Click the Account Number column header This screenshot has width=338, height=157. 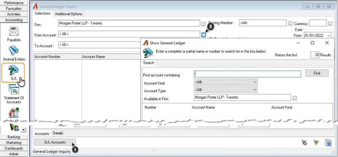point(58,57)
